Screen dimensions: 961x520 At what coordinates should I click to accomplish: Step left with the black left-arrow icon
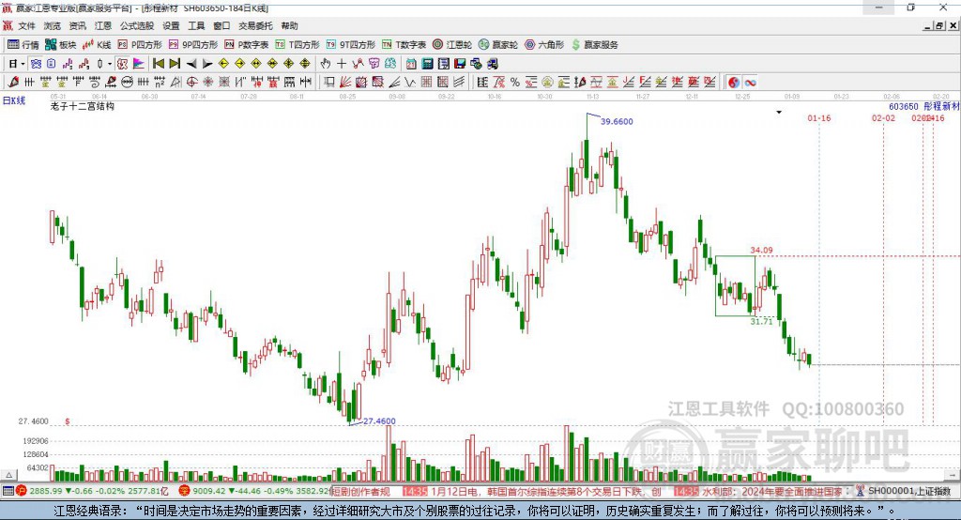coord(191,64)
